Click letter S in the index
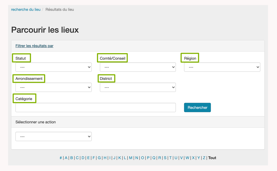Screen dimensions: 277x171 165,158
